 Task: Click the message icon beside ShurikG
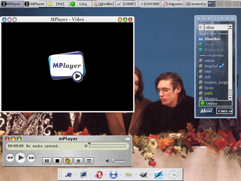coord(201,39)
